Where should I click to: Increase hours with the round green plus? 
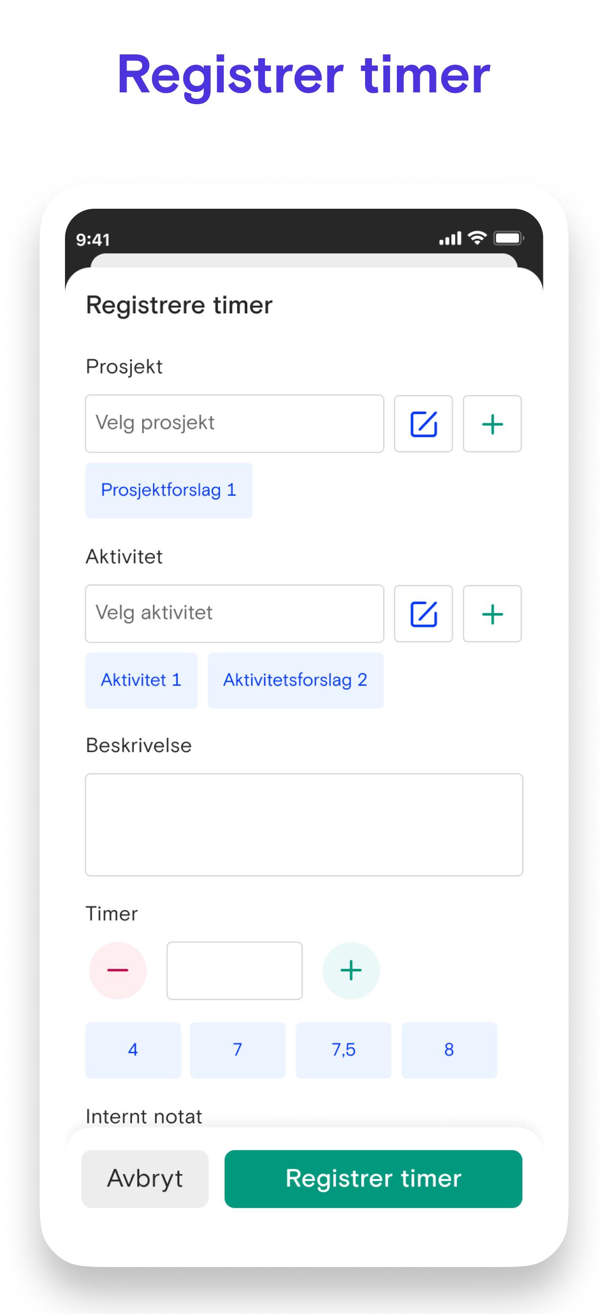point(351,970)
